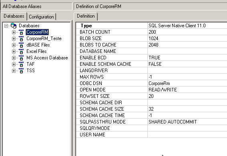
Task: Select the MS Access Database alias
Action: 47,58
